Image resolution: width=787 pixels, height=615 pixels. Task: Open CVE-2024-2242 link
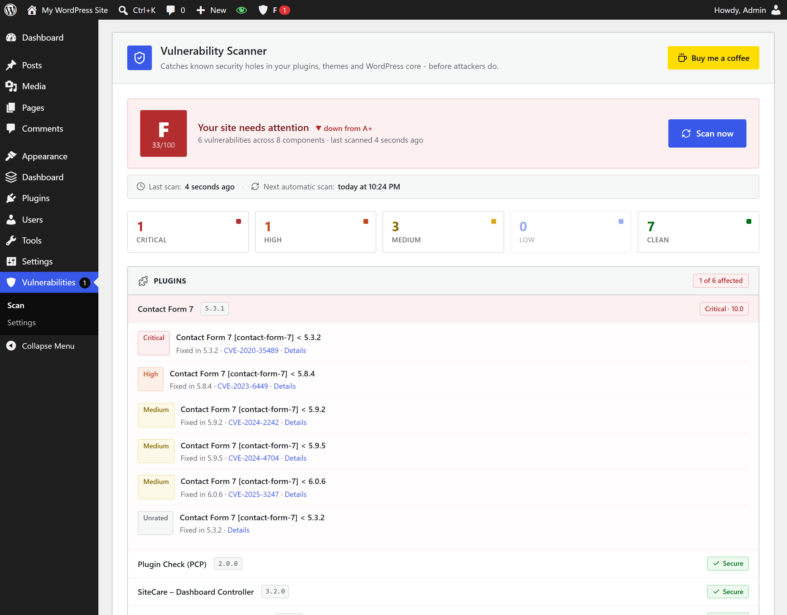[x=254, y=422]
